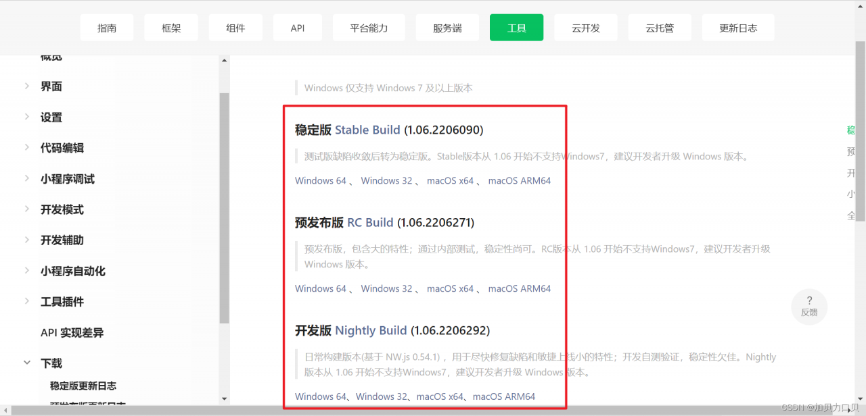The image size is (866, 416).
Task: Download Stable Build macOS ARM64
Action: [x=520, y=180]
